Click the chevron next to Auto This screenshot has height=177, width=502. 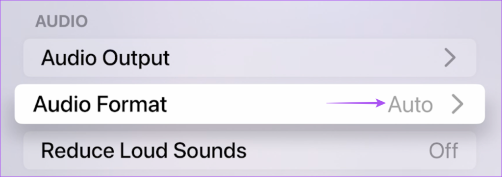tap(457, 105)
